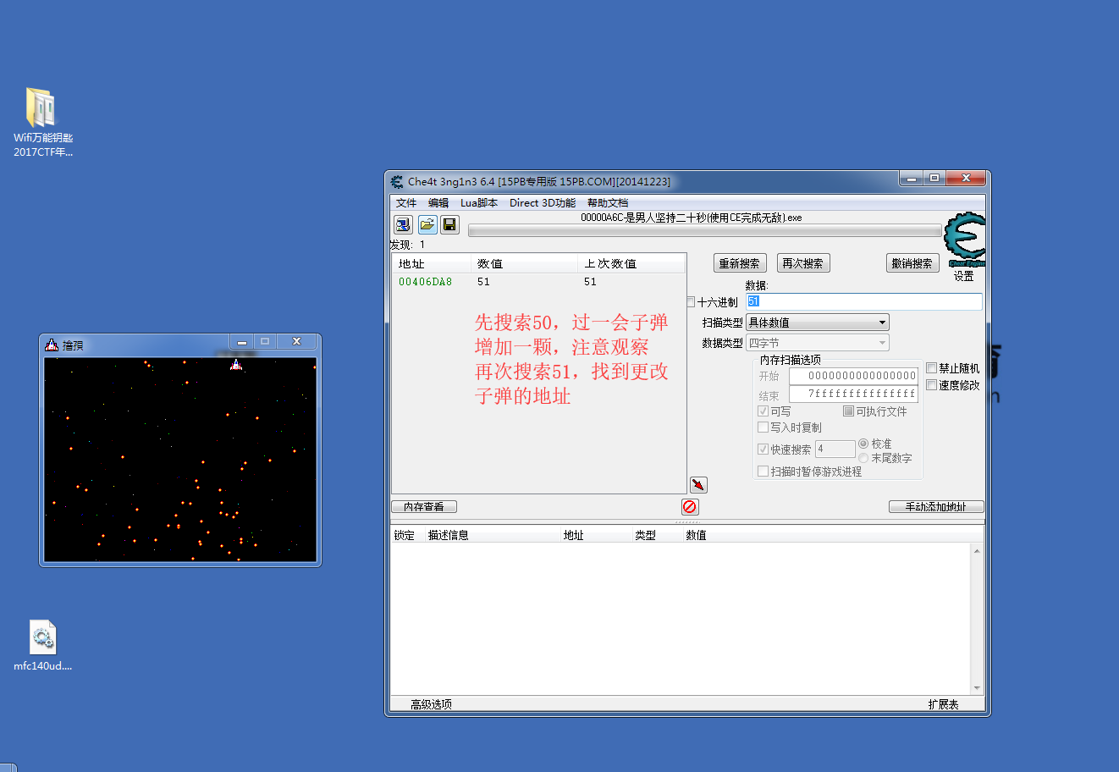Toggle the 快速搜索 fast scan checkbox
The image size is (1119, 772).
(x=763, y=449)
